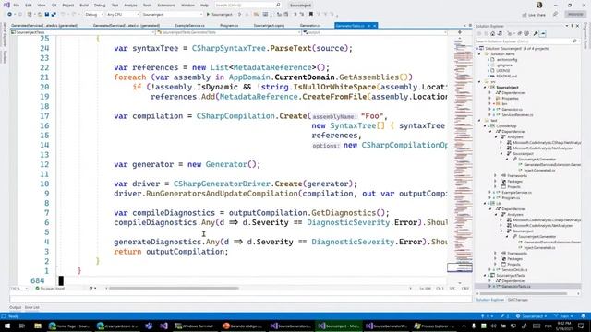Screen dimensions: 591x332
Task: Click the user account avatar icon
Action: [539, 5]
